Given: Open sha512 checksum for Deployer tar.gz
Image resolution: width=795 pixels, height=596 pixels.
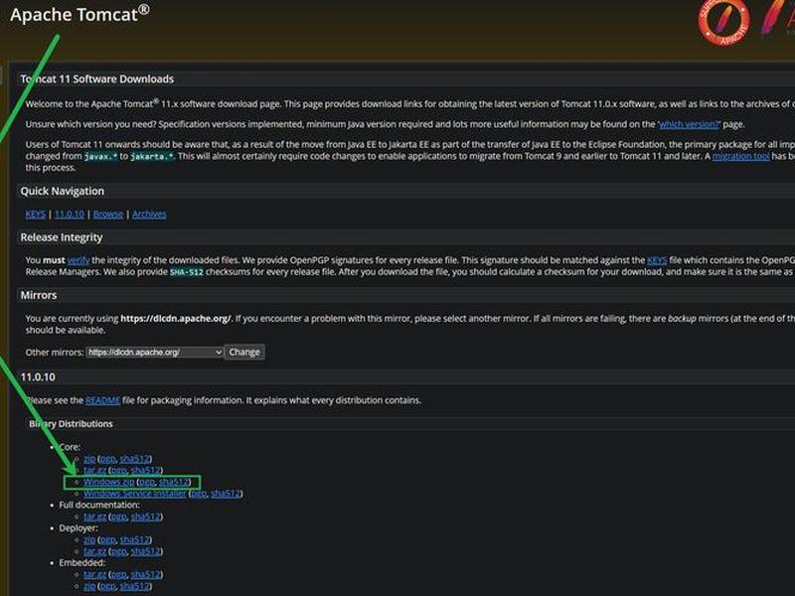Looking at the screenshot, I should point(145,551).
